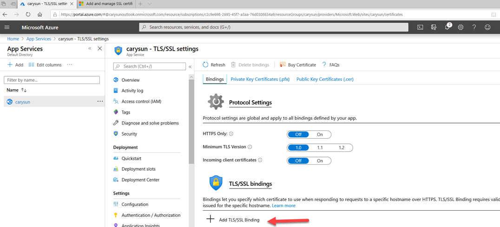Open FAQs from the toolbar

coord(331,65)
